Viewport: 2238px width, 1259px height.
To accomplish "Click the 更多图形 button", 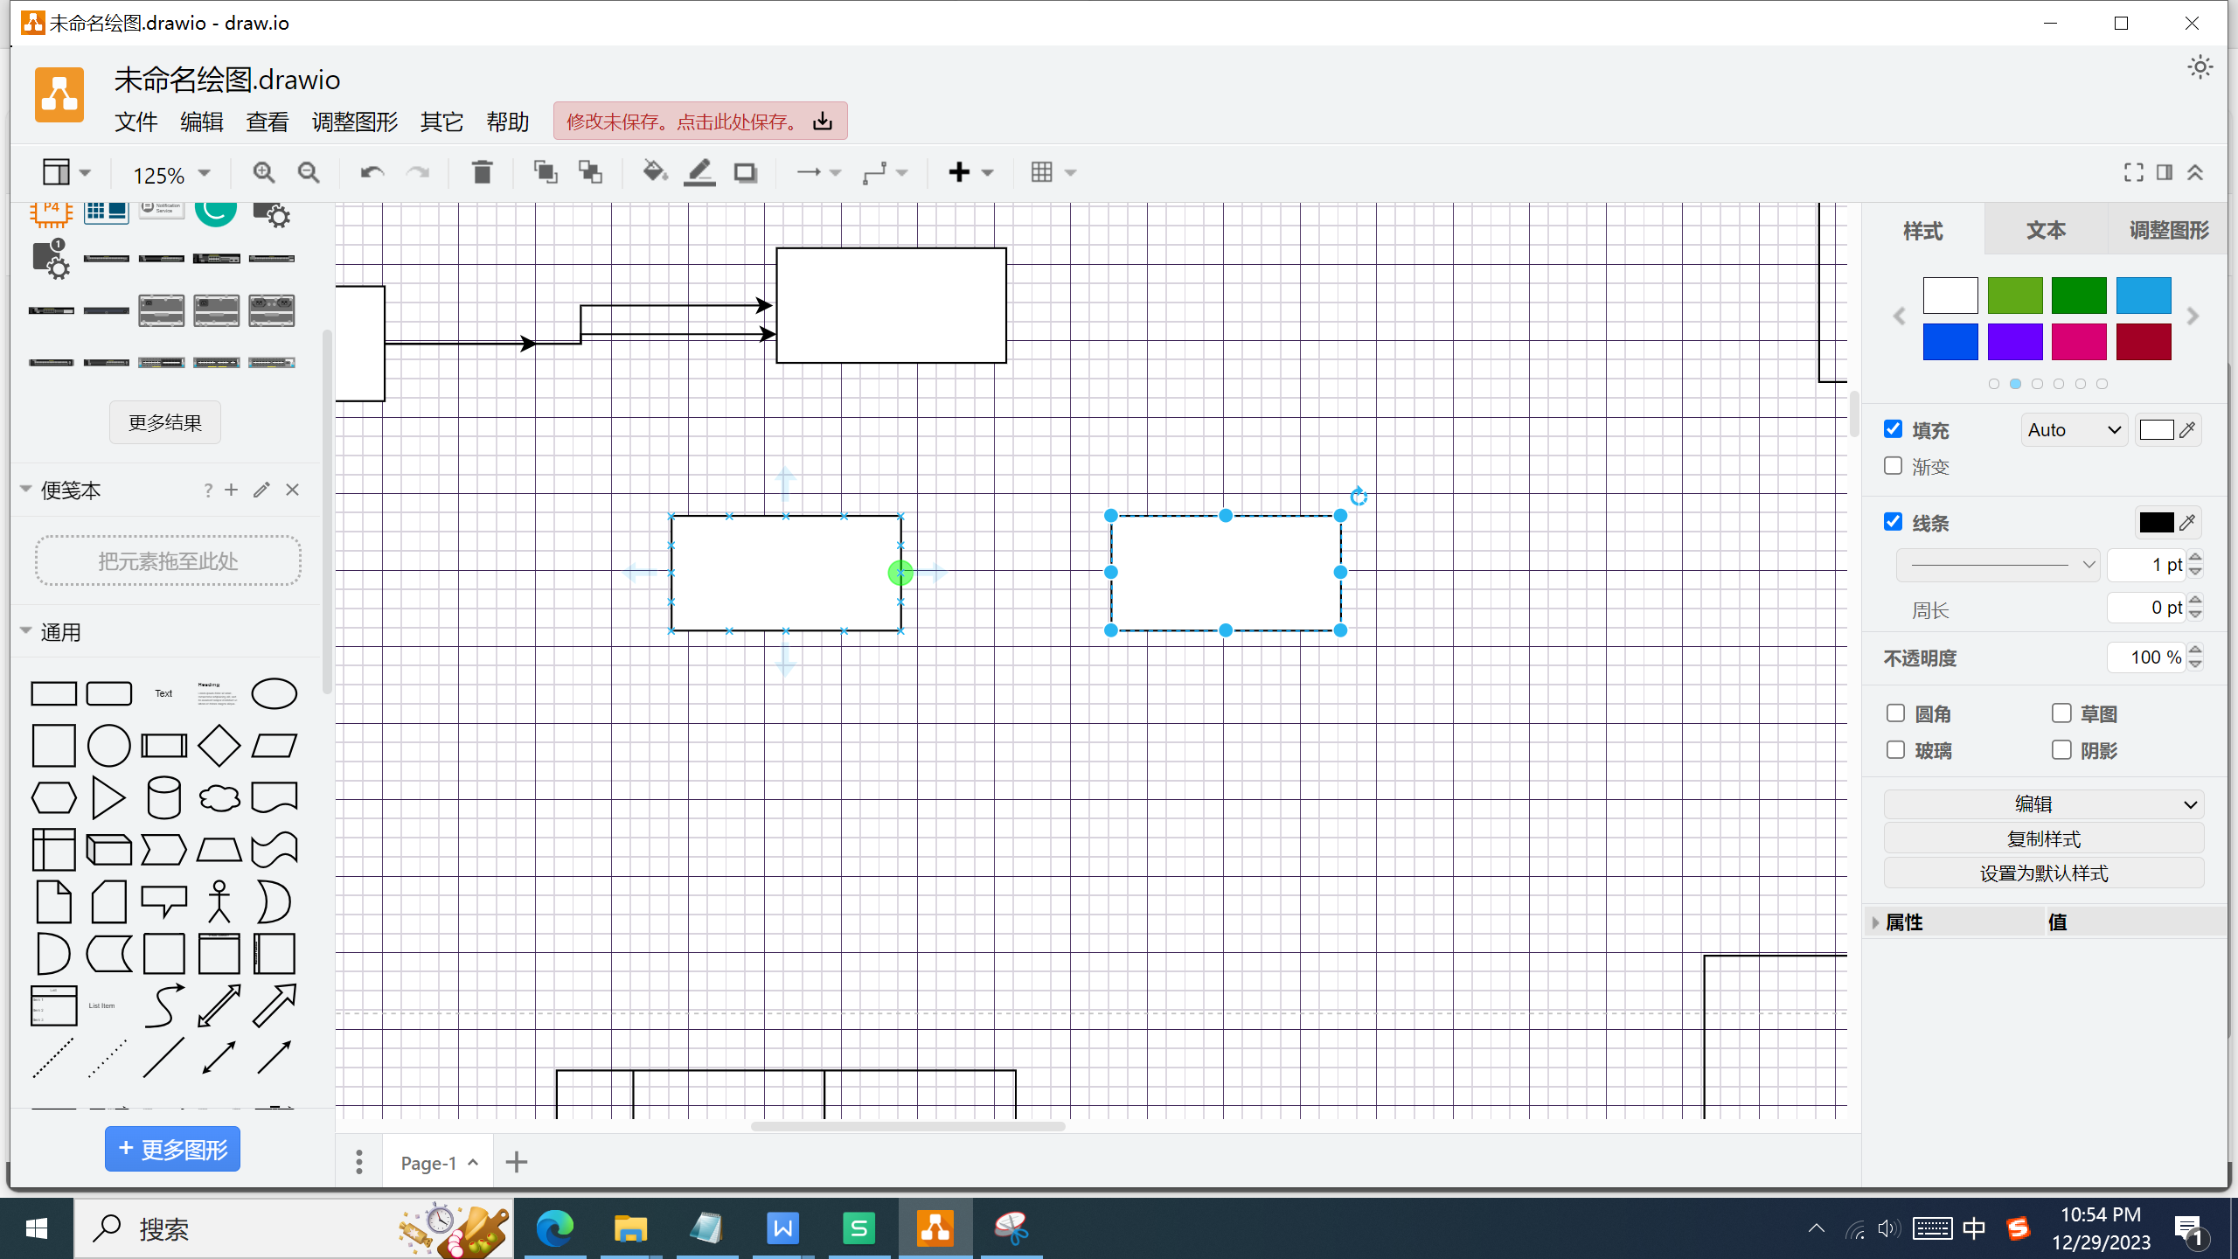I will (172, 1149).
